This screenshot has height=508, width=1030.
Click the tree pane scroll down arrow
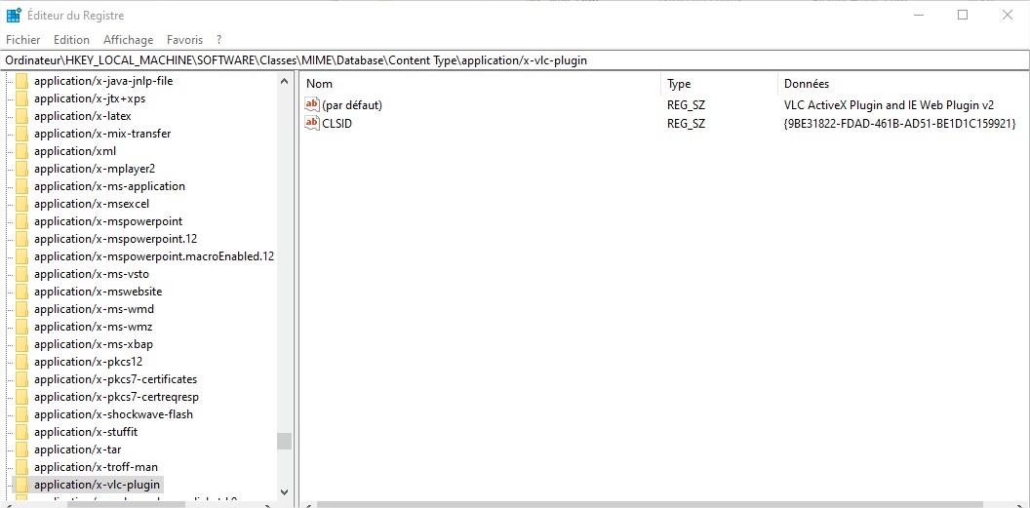[x=284, y=490]
